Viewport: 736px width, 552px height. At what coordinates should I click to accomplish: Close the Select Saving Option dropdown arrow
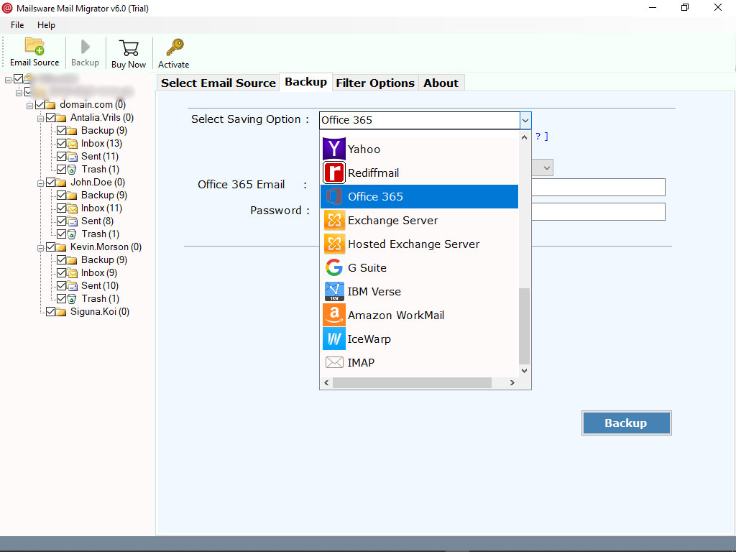(x=525, y=121)
